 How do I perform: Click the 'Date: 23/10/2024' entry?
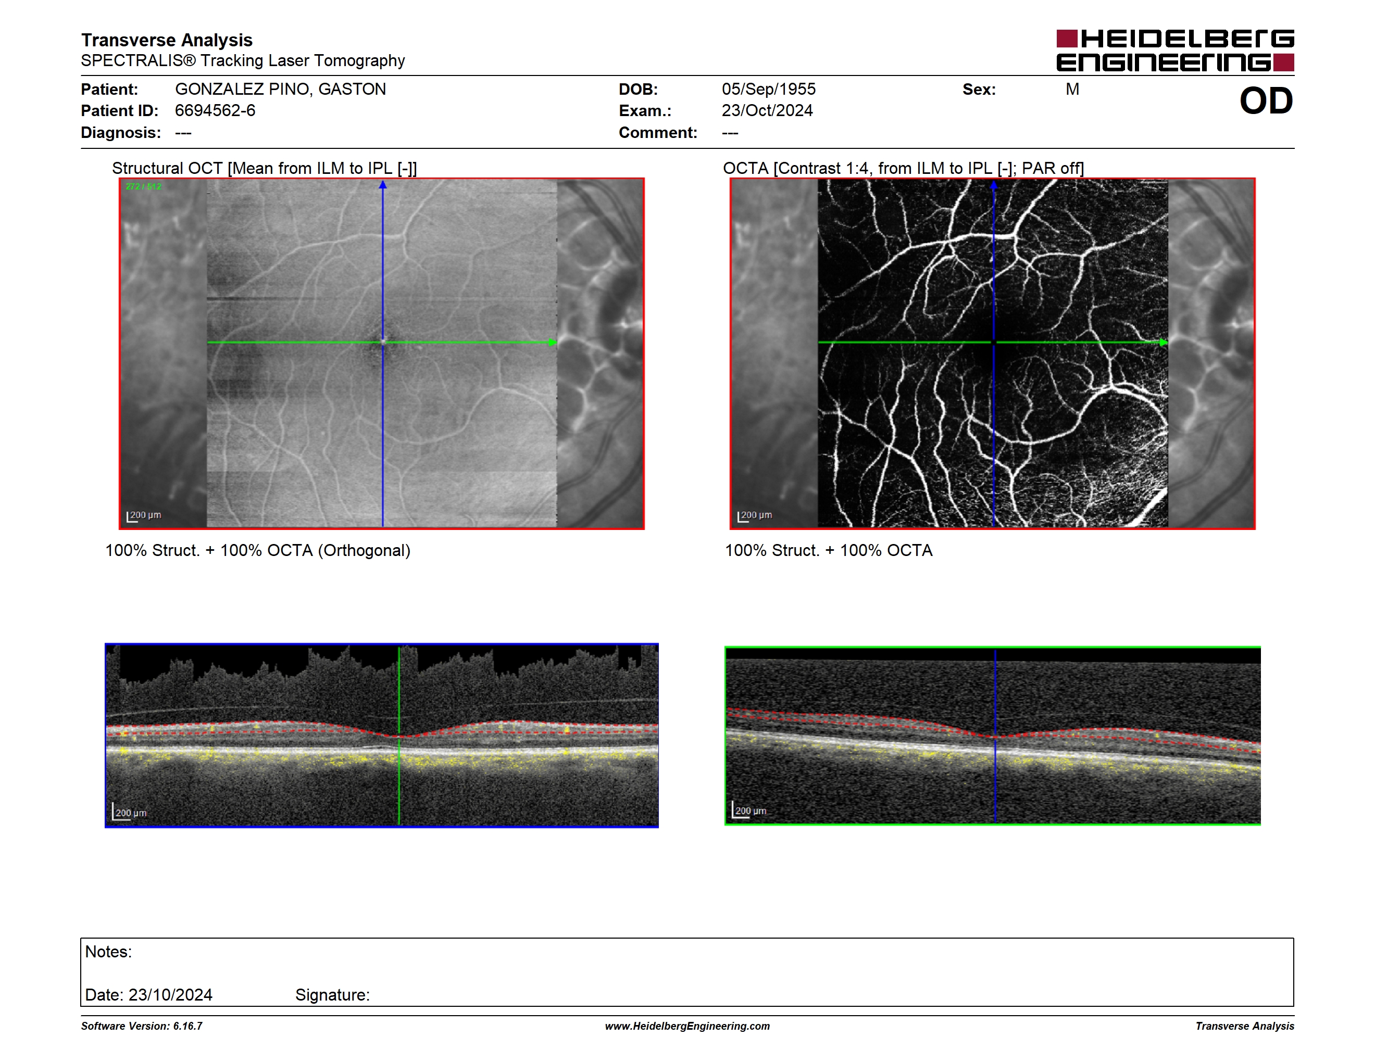pos(148,995)
